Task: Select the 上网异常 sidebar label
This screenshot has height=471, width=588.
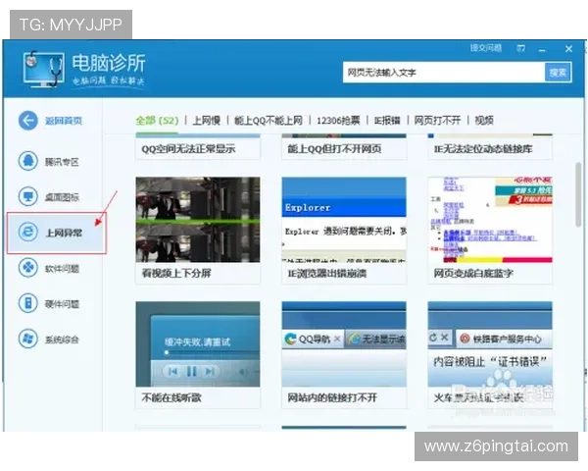Action: pyautogui.click(x=64, y=233)
